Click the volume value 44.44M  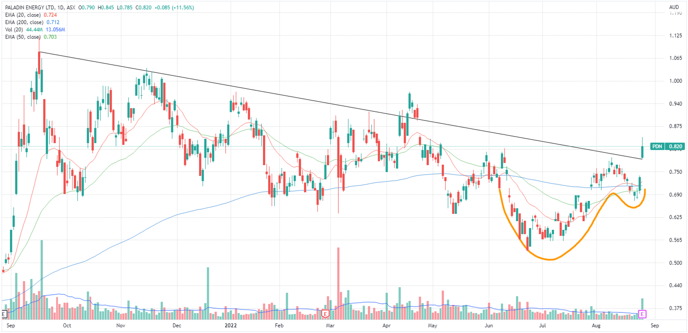[34, 30]
